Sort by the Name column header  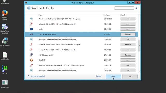(x=71, y=15)
